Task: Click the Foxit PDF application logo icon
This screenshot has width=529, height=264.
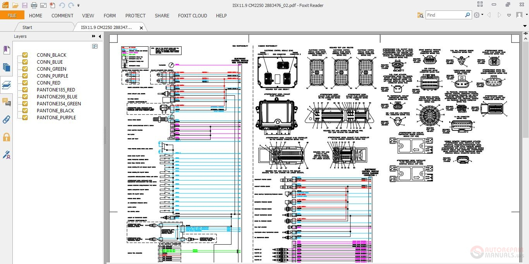Action: [5, 5]
